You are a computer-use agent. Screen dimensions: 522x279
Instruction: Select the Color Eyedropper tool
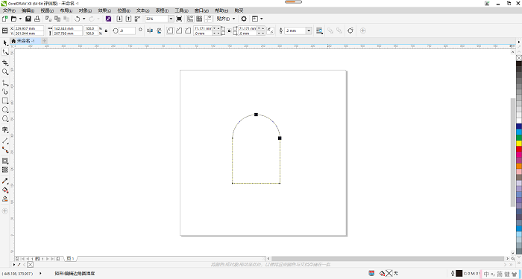tap(5, 181)
